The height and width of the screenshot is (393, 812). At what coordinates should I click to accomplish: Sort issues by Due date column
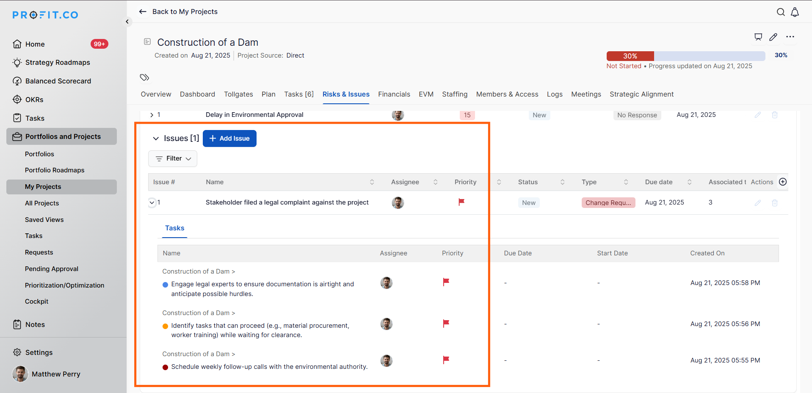[689, 182]
